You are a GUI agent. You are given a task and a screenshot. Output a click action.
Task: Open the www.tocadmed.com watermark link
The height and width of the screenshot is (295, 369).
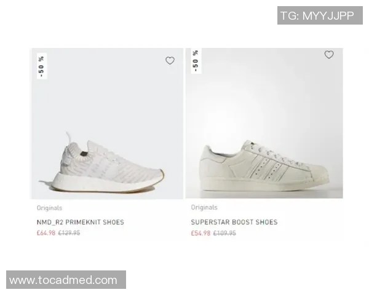pos(66,280)
